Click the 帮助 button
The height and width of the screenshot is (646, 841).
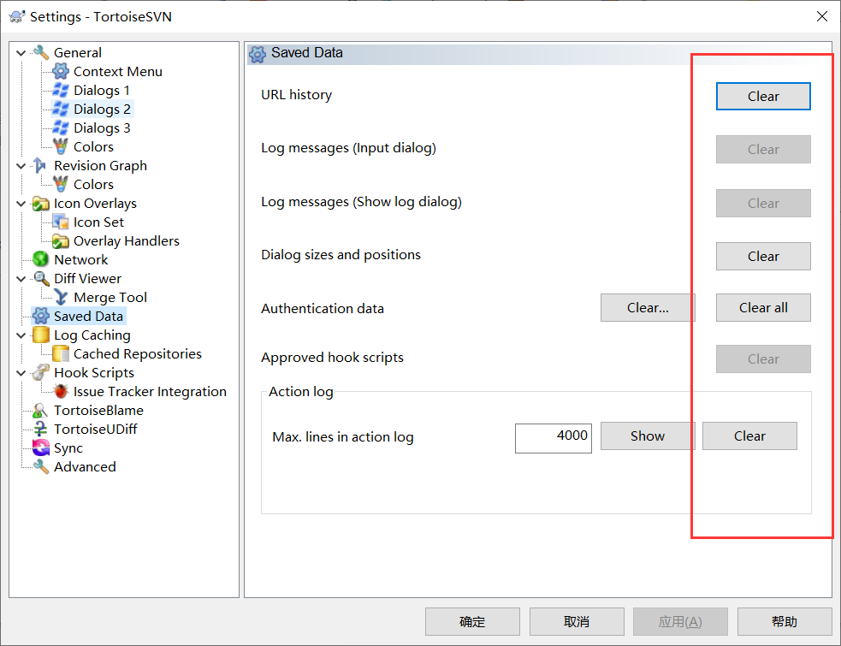(785, 621)
